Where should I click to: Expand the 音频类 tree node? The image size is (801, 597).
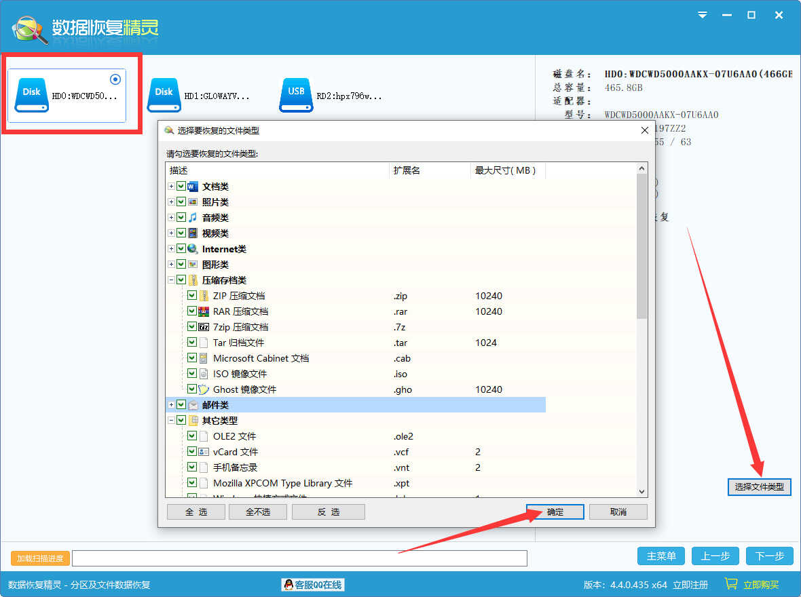click(x=171, y=218)
